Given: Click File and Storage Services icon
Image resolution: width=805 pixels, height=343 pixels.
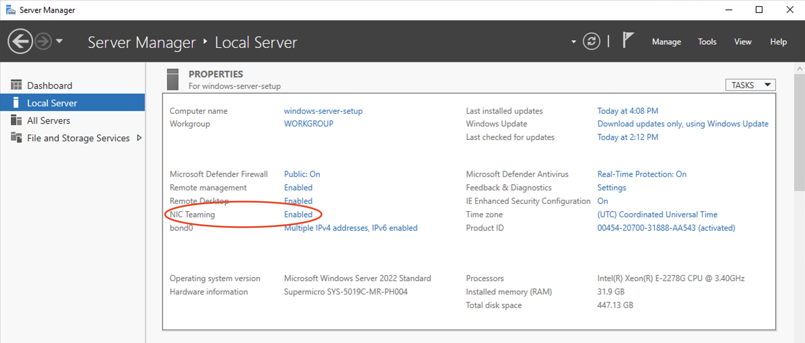Looking at the screenshot, I should tap(16, 137).
